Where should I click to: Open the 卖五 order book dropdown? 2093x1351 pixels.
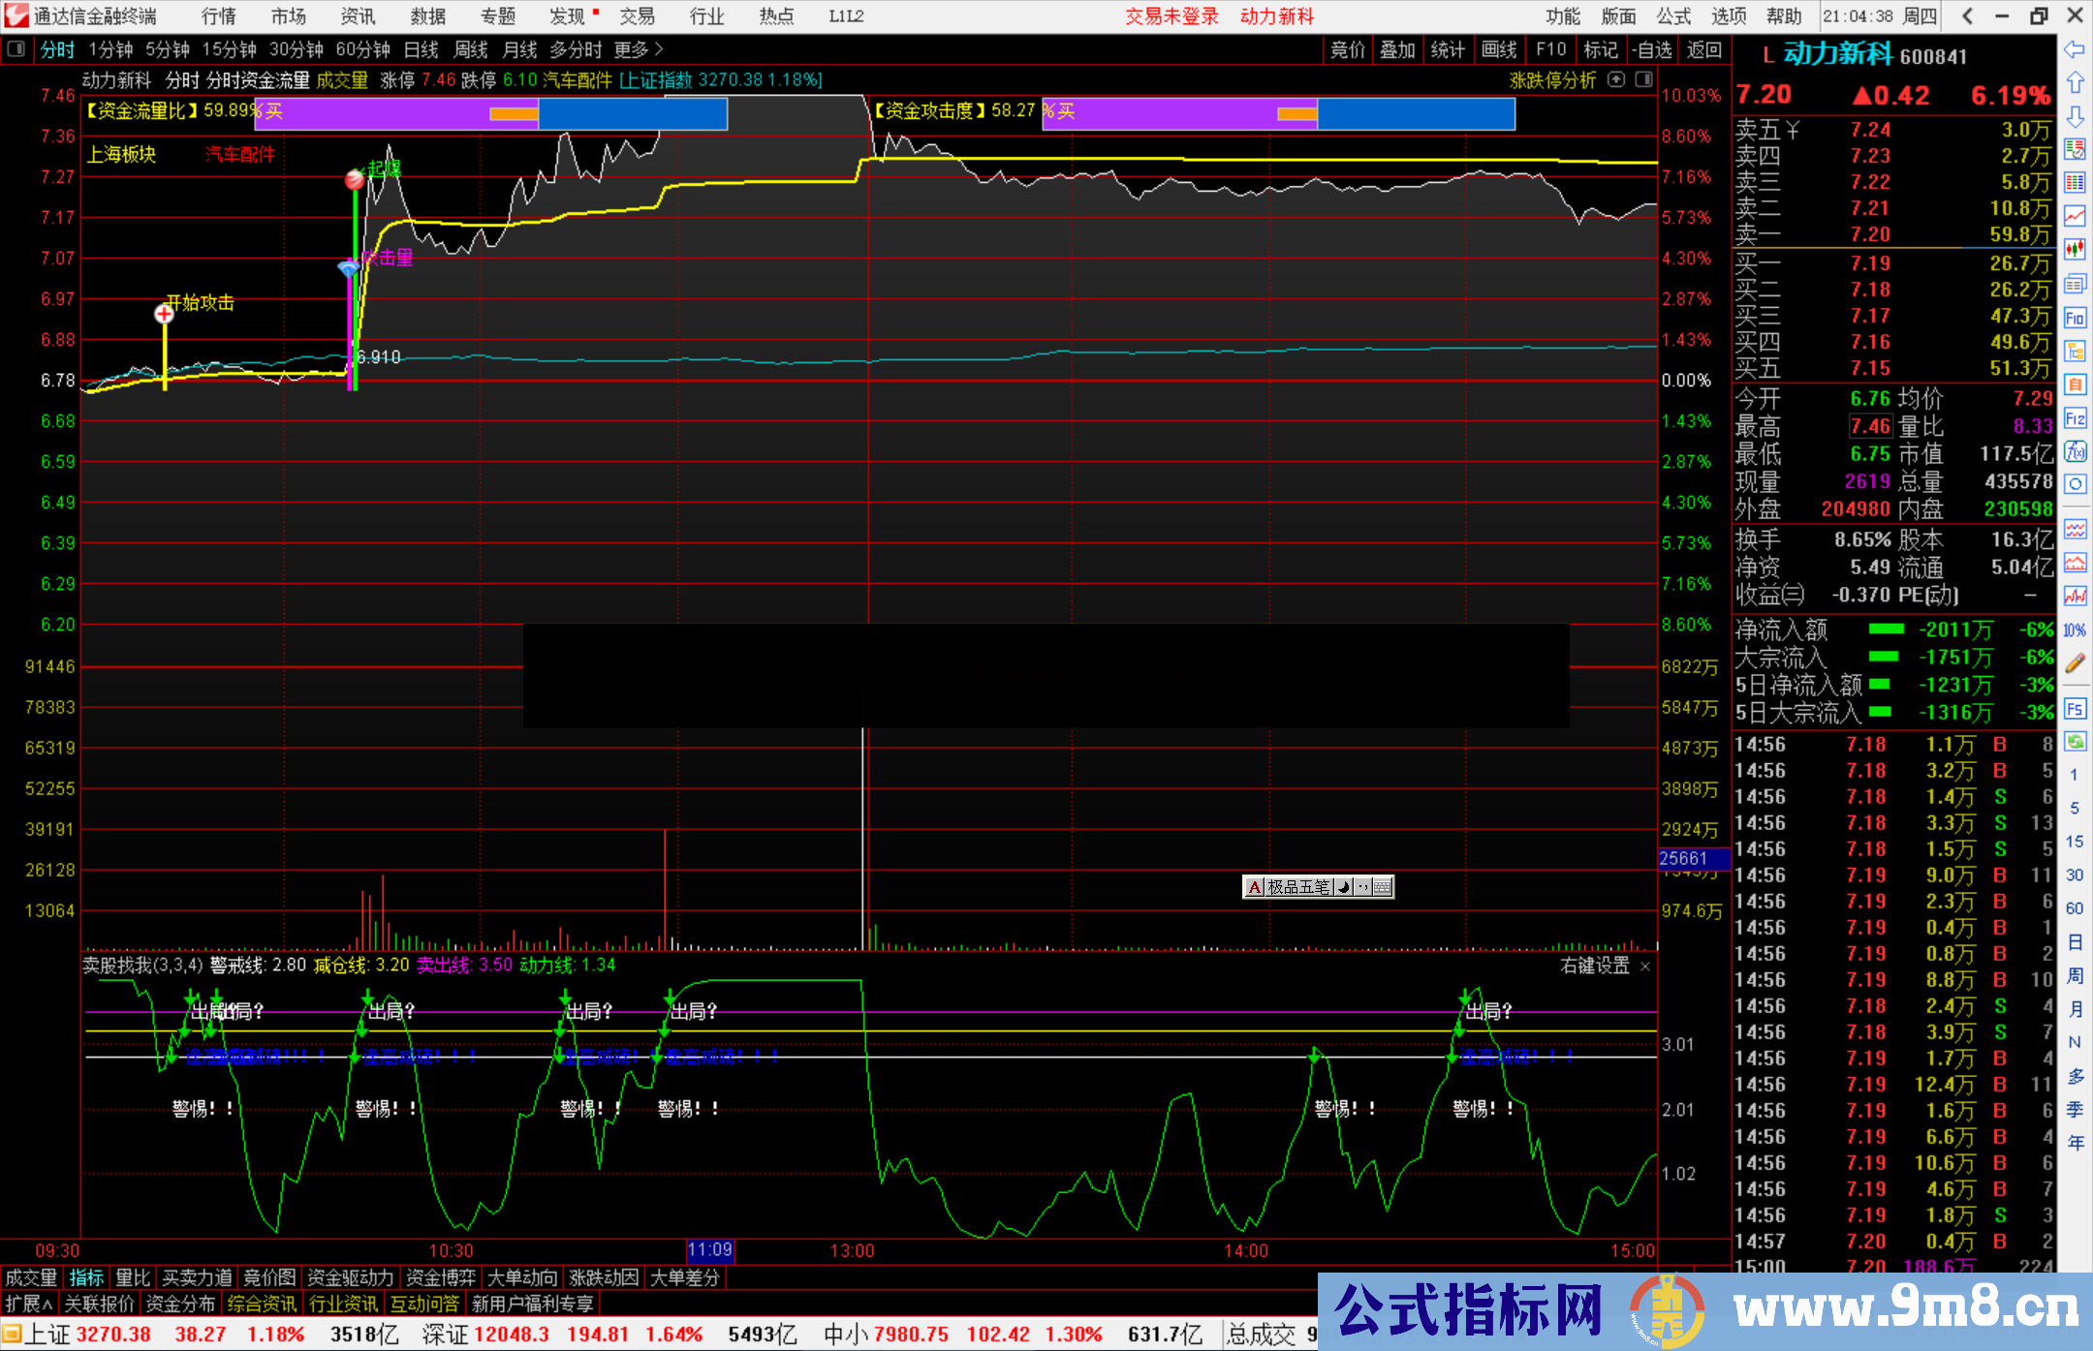click(1793, 130)
